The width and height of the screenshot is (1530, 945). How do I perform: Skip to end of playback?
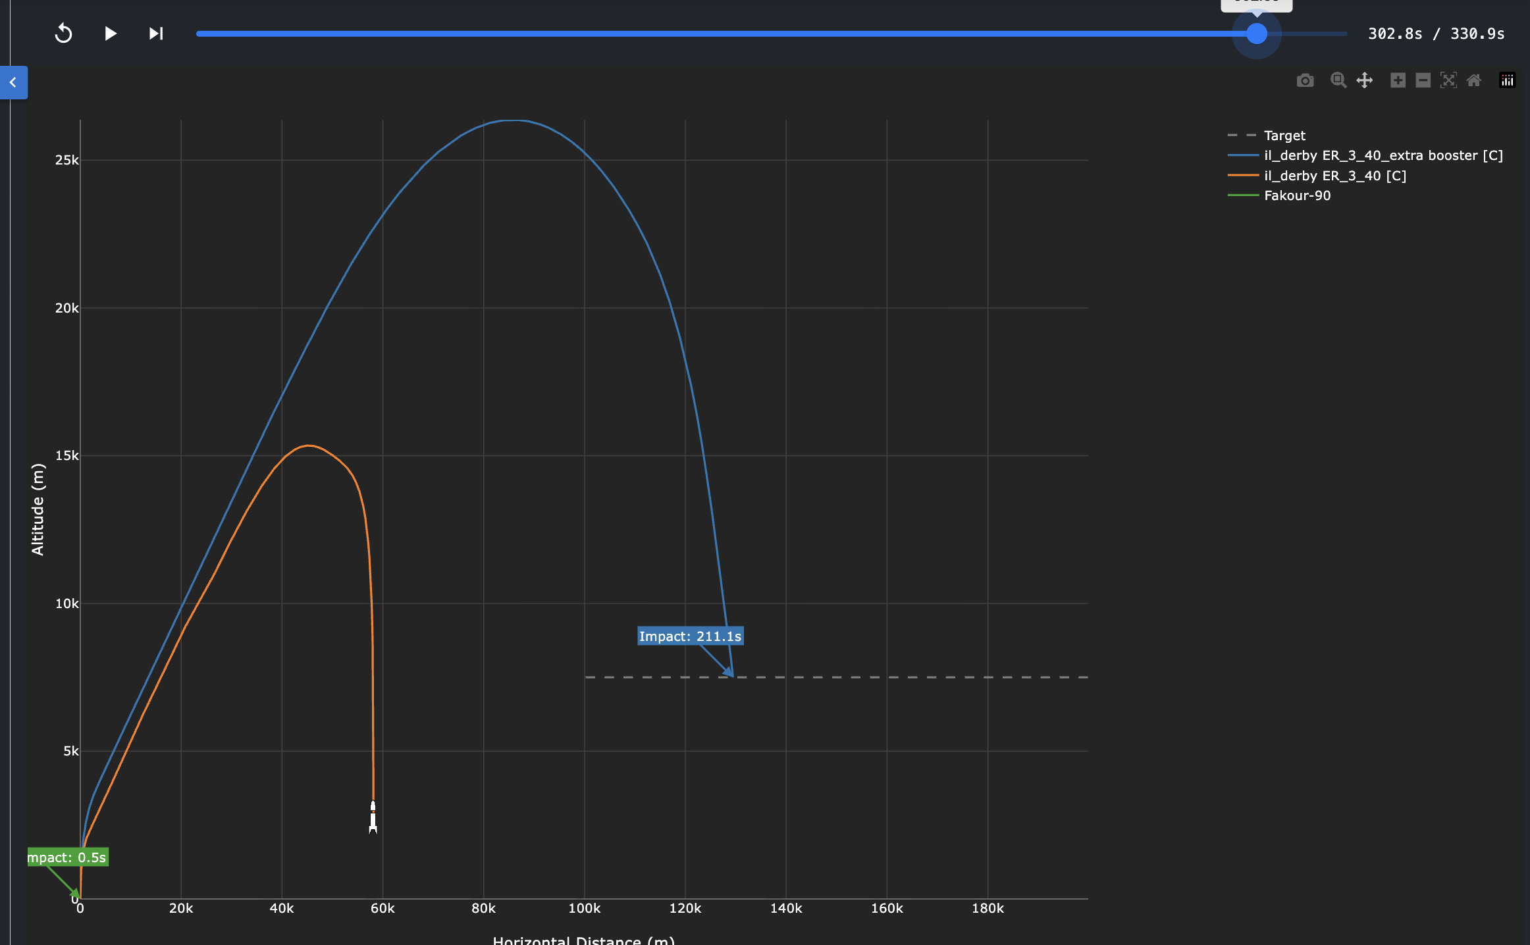tap(155, 33)
